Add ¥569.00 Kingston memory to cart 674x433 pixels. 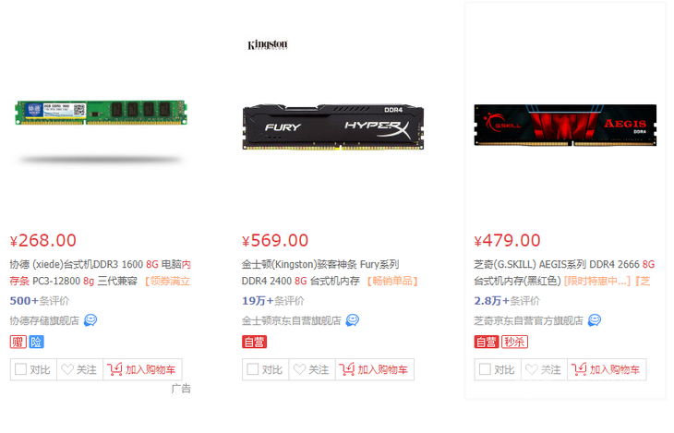click(375, 370)
